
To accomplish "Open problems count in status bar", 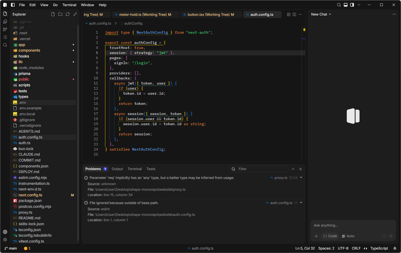I will click(27, 248).
